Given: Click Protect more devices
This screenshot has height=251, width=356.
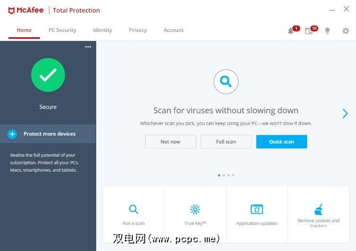Looking at the screenshot, I should (x=48, y=134).
